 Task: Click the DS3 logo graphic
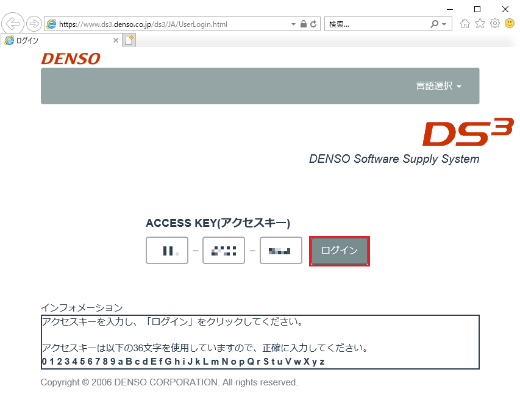click(x=468, y=132)
